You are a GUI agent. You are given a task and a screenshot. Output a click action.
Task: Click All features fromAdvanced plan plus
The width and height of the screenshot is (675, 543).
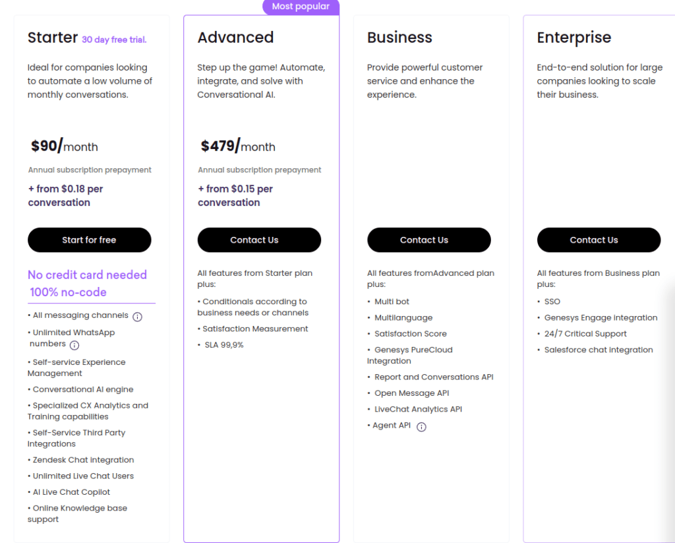pos(430,279)
